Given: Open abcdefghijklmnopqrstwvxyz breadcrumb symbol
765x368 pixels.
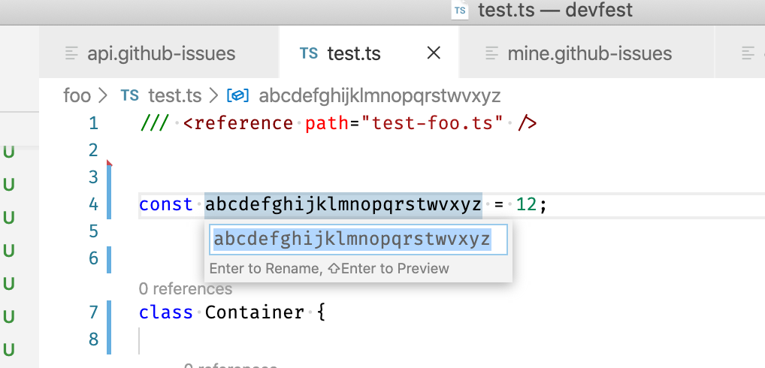Looking at the screenshot, I should pyautogui.click(x=379, y=95).
